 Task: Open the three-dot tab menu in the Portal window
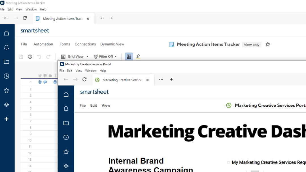tap(161, 79)
